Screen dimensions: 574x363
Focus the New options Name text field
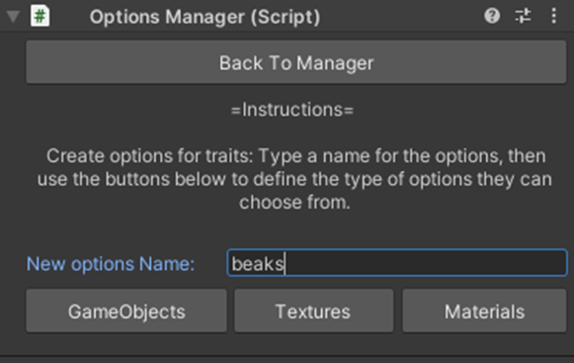click(397, 262)
